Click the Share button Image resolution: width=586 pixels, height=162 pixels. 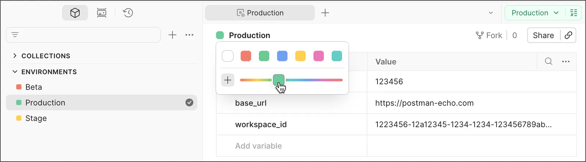pyautogui.click(x=544, y=35)
